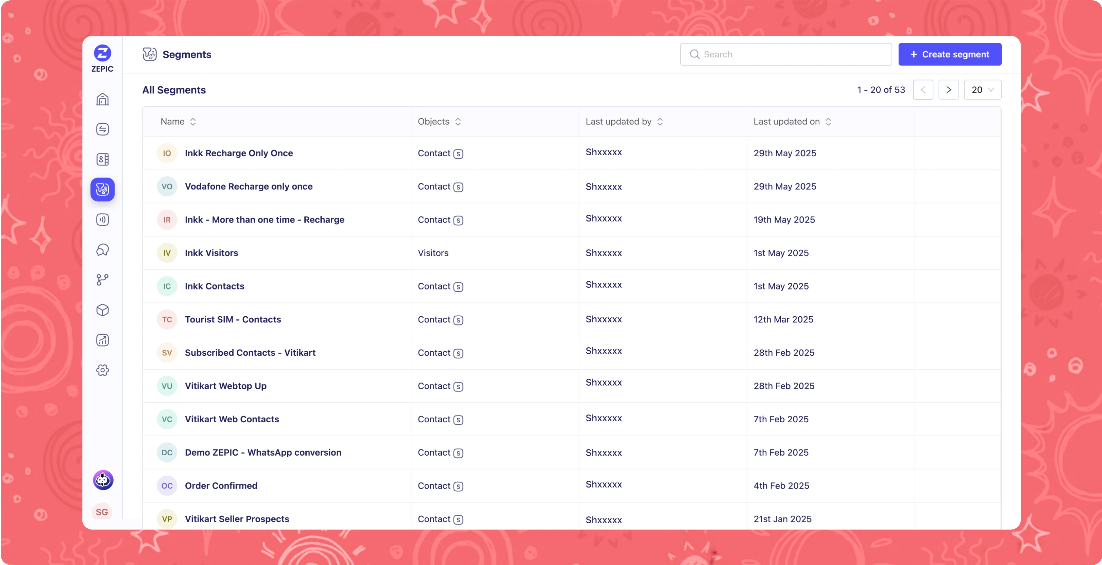Go to the previous page of segments
The image size is (1102, 565).
pos(923,90)
